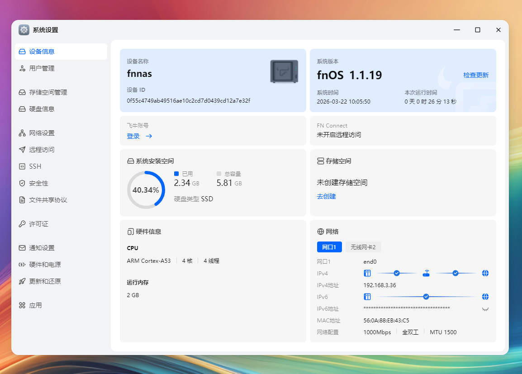Click 检查更新 to check for updates

(x=476, y=75)
